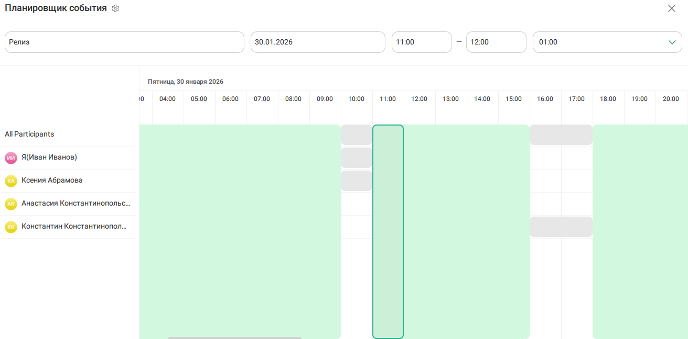Click Анастасия Константинопольская's AK avatar
This screenshot has height=339, width=688.
11,204
